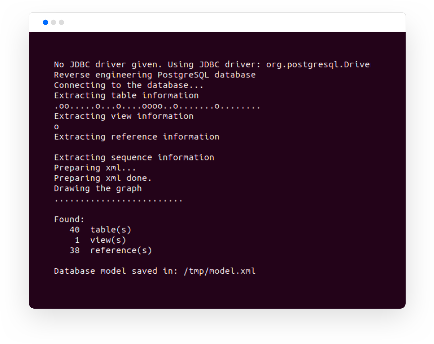Click the single 'o' view progress marker
Screen dimensions: 434x344
click(56, 127)
